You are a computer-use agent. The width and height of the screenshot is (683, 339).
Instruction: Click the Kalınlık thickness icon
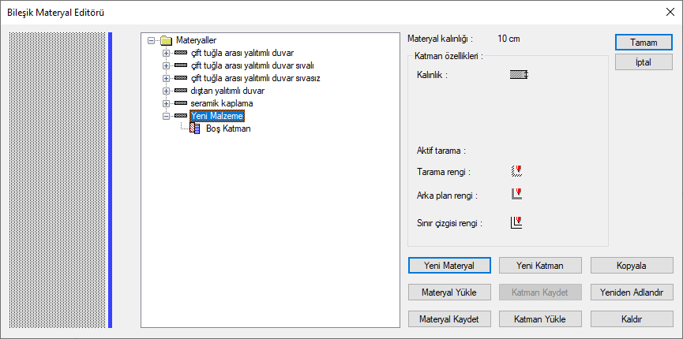[x=519, y=75]
